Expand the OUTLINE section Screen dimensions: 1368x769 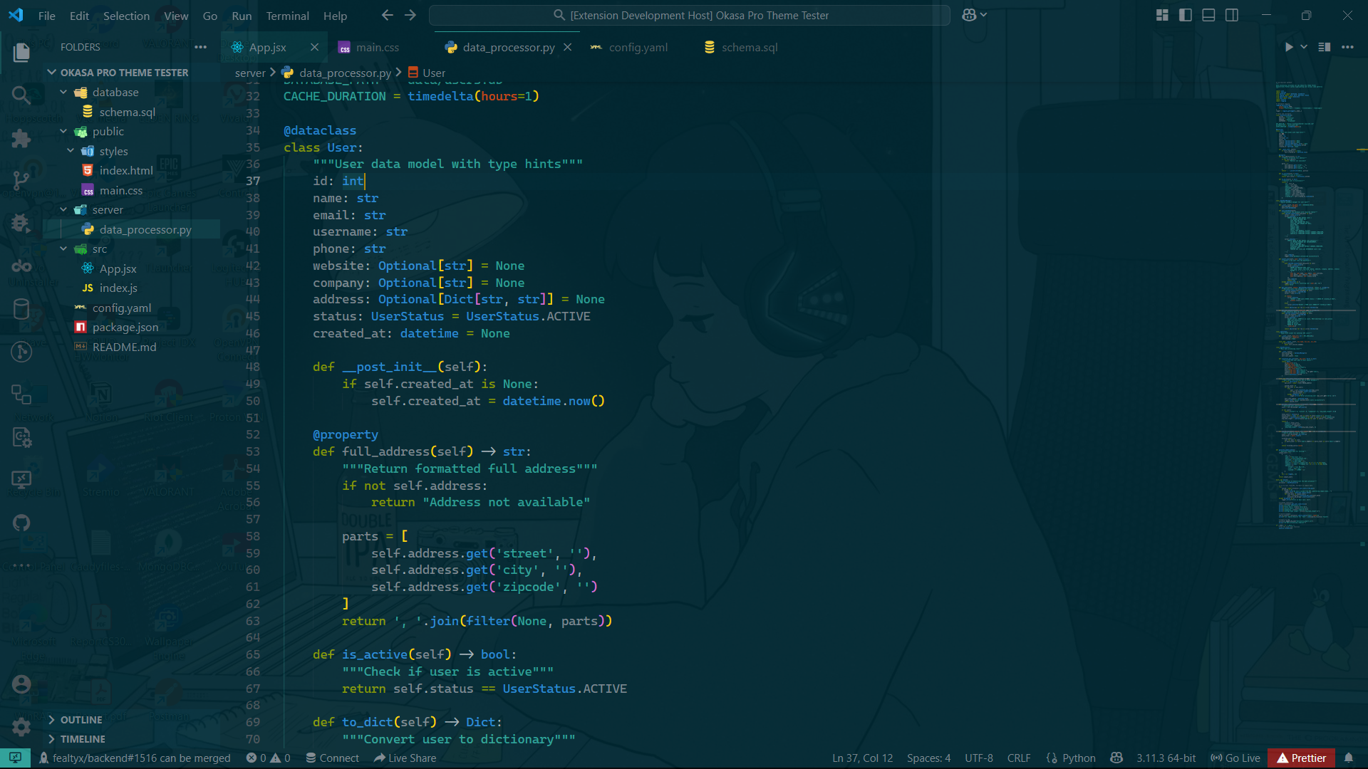pos(81,720)
